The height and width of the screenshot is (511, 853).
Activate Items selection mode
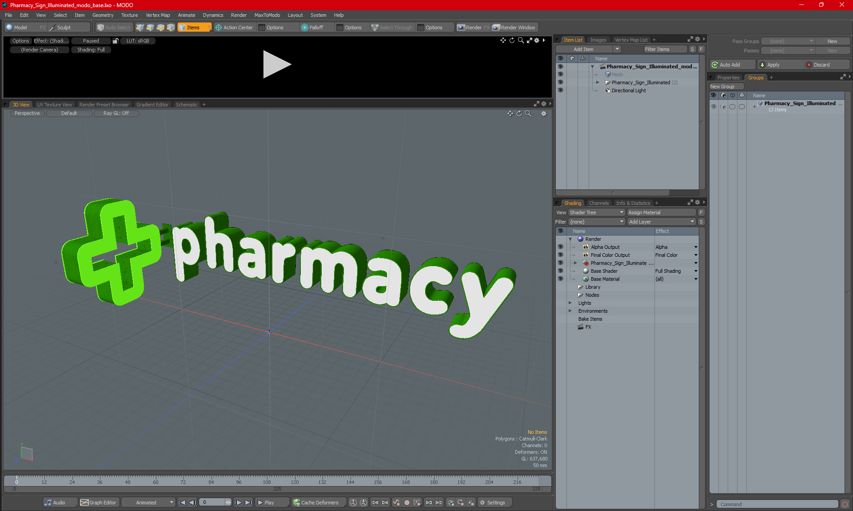pyautogui.click(x=194, y=28)
